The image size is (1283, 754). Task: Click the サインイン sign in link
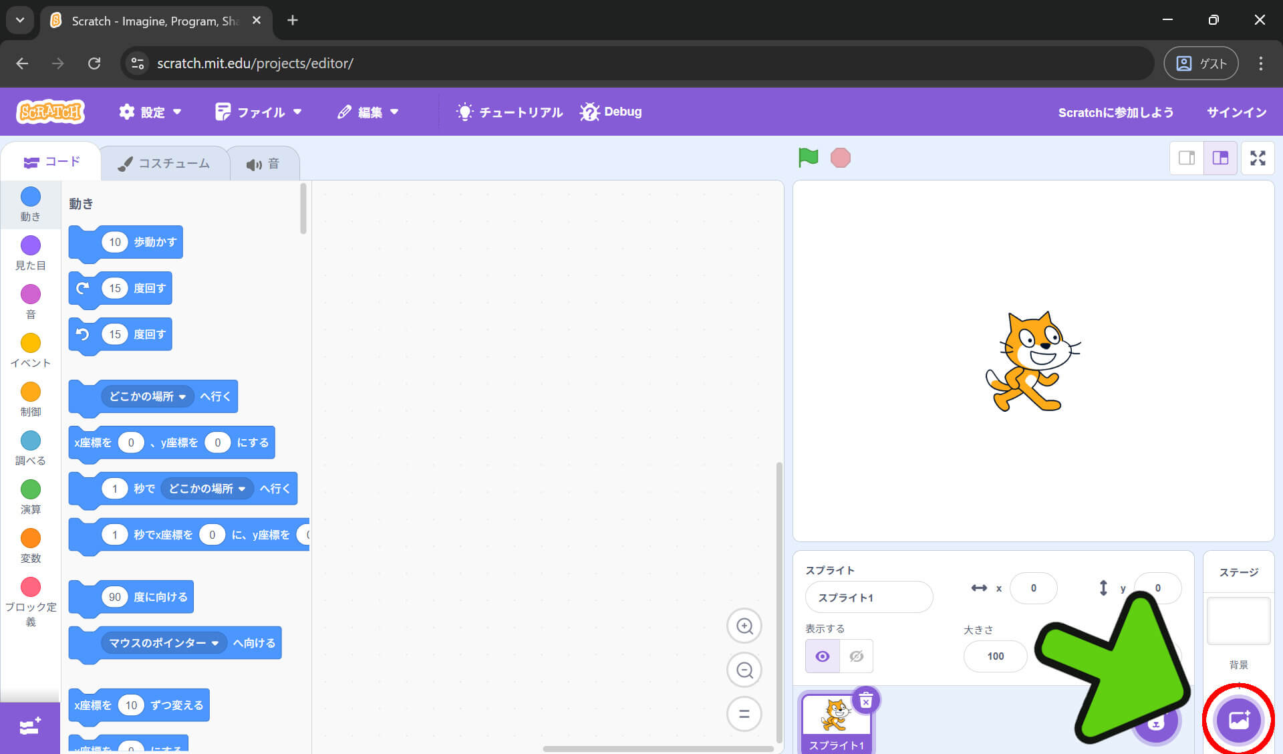[x=1236, y=112]
